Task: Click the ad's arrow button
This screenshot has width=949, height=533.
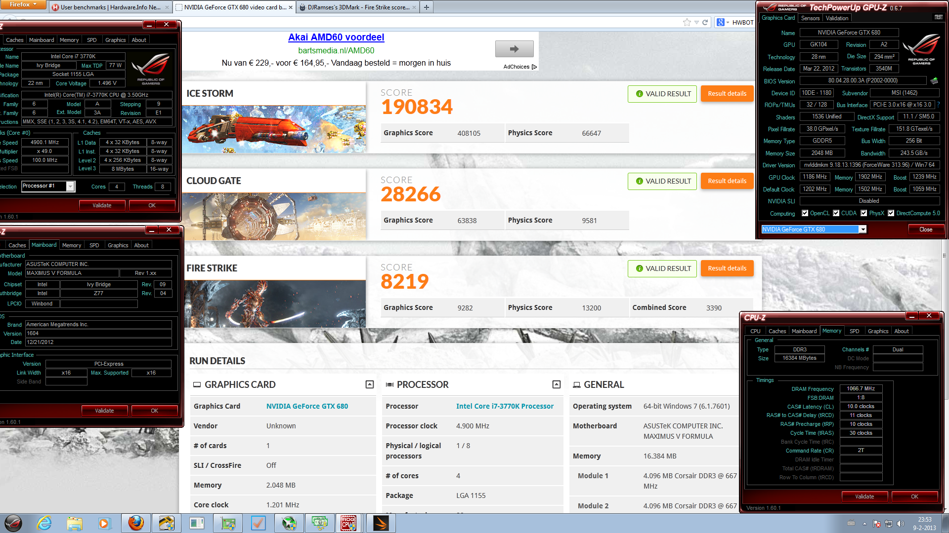Action: click(x=515, y=49)
